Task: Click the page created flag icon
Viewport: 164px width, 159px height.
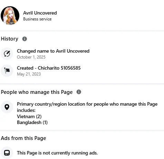Action: (7, 71)
